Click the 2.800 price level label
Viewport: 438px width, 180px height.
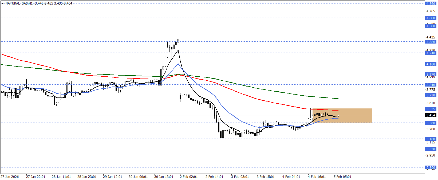430,168
